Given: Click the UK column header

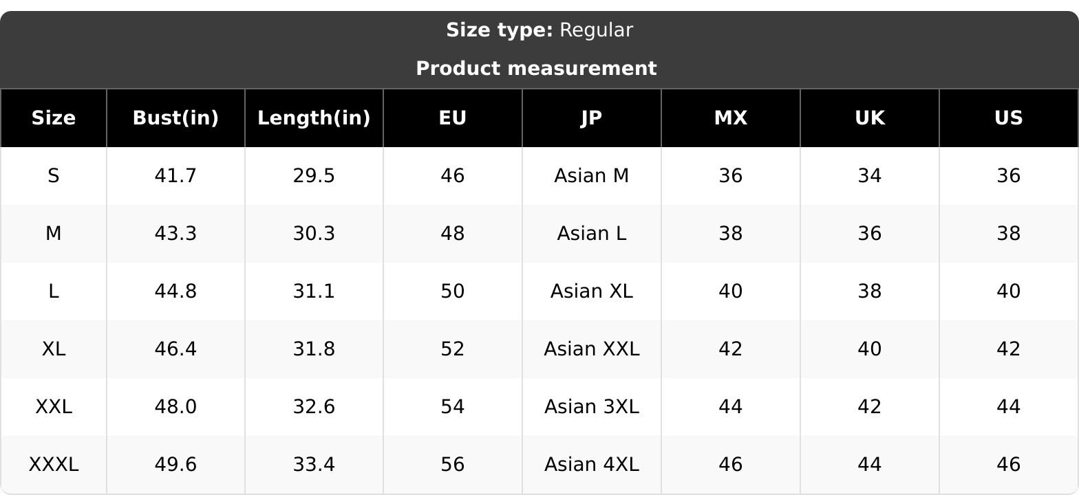Looking at the screenshot, I should click(870, 118).
